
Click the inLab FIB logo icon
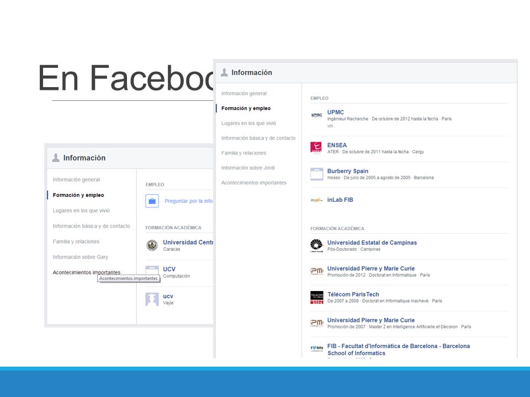click(x=317, y=200)
